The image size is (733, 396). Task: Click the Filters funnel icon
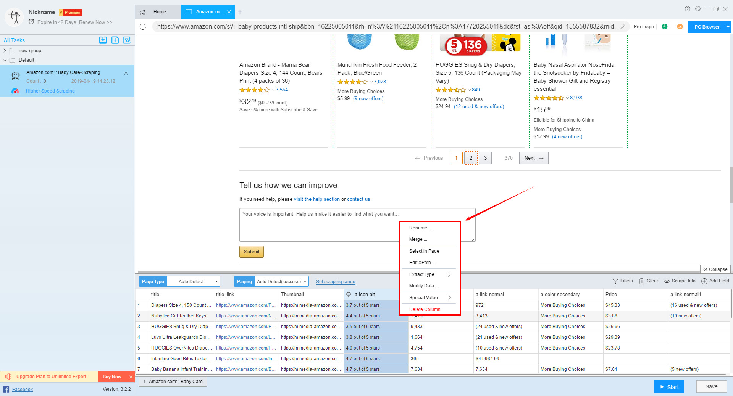click(615, 281)
